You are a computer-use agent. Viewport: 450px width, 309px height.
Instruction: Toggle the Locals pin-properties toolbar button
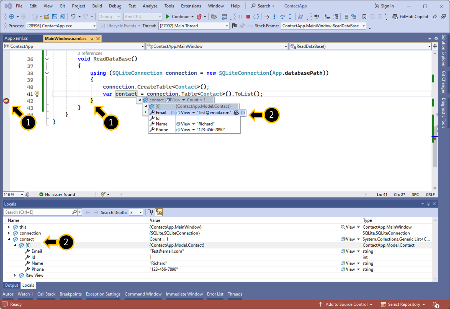pyautogui.click(x=151, y=212)
